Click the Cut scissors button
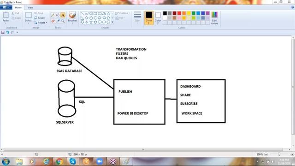The height and width of the screenshot is (166, 295). [15, 13]
